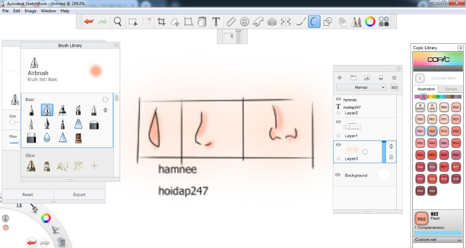Click the Undo red arrow in toolbar

pos(89,21)
